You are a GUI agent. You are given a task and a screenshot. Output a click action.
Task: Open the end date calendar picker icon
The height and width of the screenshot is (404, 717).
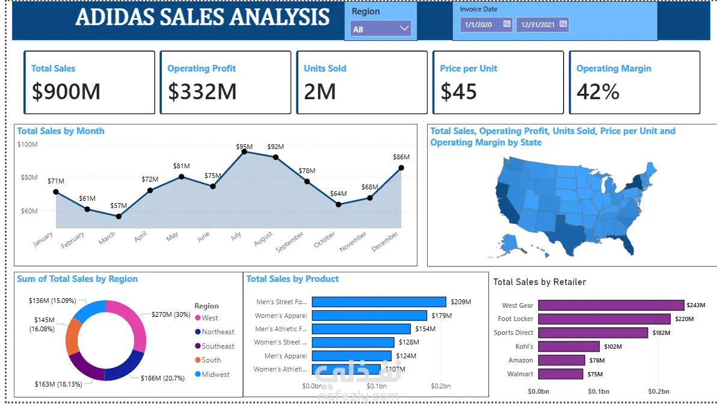tap(563, 24)
